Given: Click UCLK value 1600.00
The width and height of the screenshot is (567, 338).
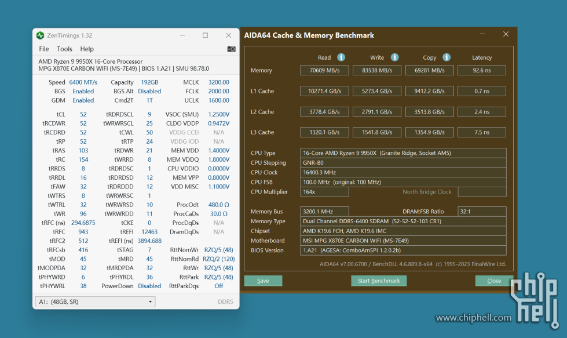Looking at the screenshot, I should coord(218,100).
